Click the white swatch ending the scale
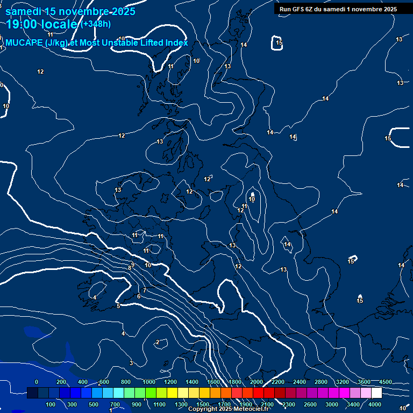 377,393
